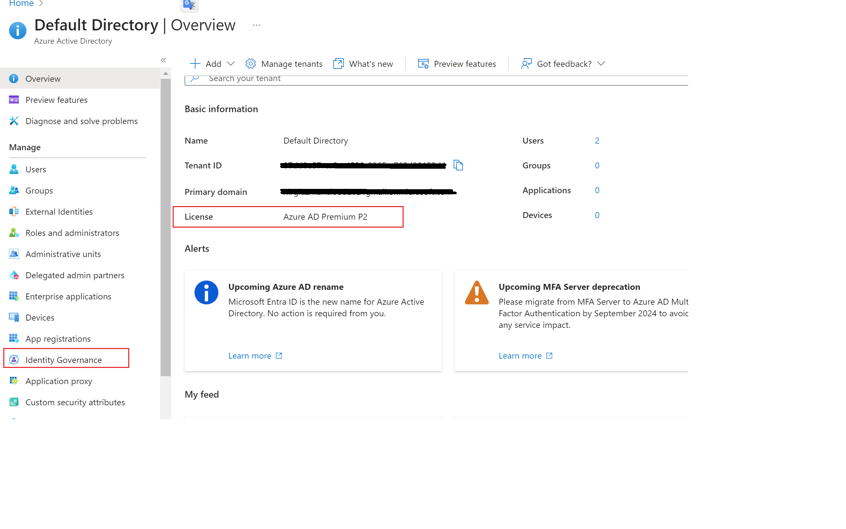The height and width of the screenshot is (529, 846).
Task: Click the directory info icon beside title
Action: 18,30
